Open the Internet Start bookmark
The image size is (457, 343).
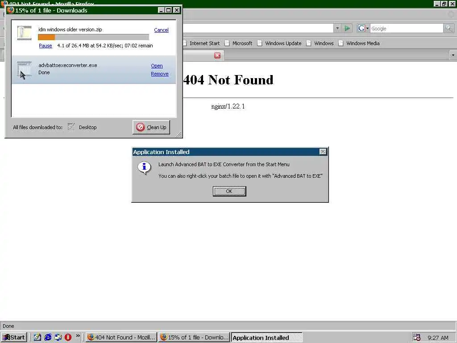coord(204,43)
